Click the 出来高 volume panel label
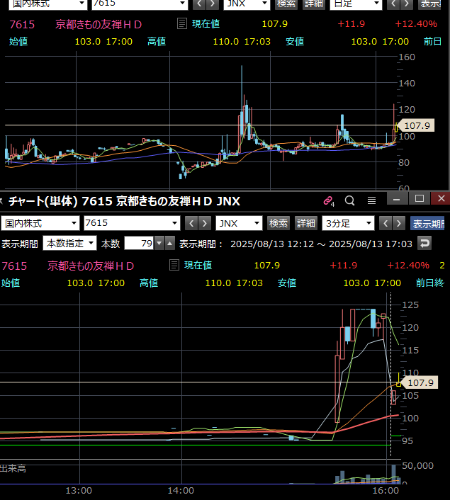This screenshot has height=500, width=450. [13, 468]
